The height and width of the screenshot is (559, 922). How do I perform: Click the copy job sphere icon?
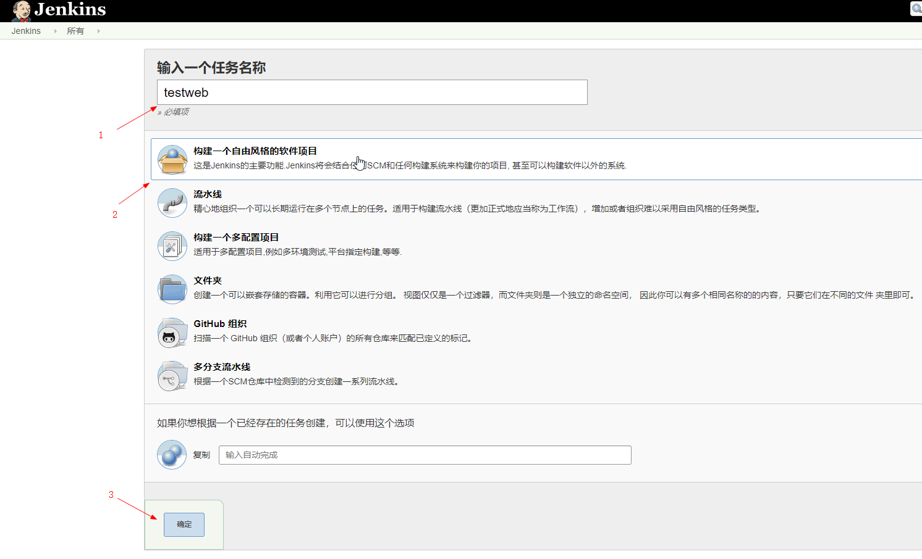[x=172, y=455]
